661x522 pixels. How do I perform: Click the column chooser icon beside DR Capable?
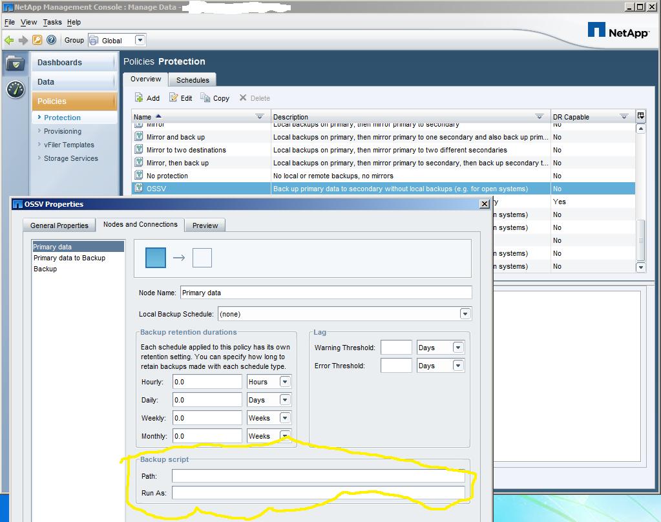[x=641, y=116]
